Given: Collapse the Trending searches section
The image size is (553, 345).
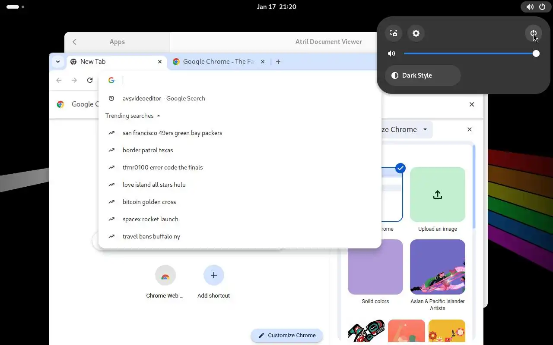Looking at the screenshot, I should [x=133, y=116].
